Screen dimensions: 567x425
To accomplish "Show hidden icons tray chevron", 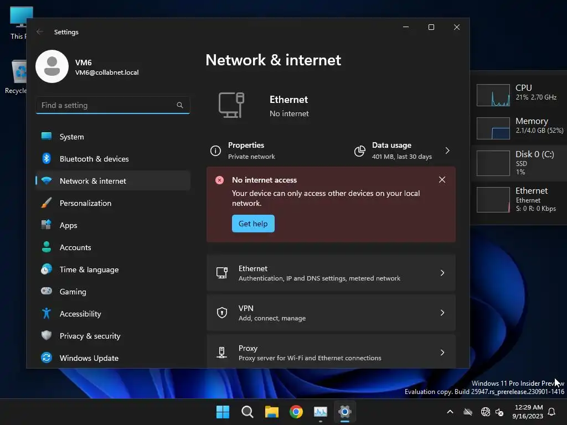I will point(450,412).
